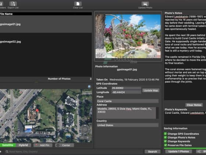
Task: Click the Export List toolbar icon
Action: pos(13,4)
